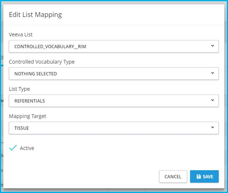Click the REFERENTIALS selected value
The height and width of the screenshot is (193, 228).
coord(30,101)
